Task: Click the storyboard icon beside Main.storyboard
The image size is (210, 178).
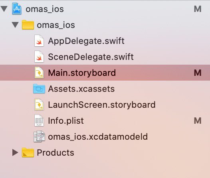Action: tap(39, 73)
